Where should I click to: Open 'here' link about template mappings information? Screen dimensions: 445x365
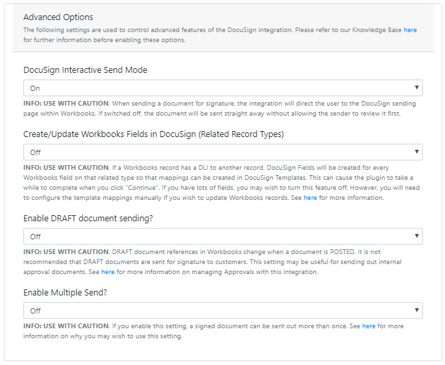point(310,198)
